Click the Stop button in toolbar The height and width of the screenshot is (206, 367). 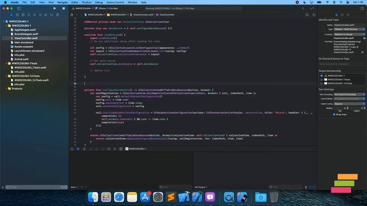coord(64,8)
